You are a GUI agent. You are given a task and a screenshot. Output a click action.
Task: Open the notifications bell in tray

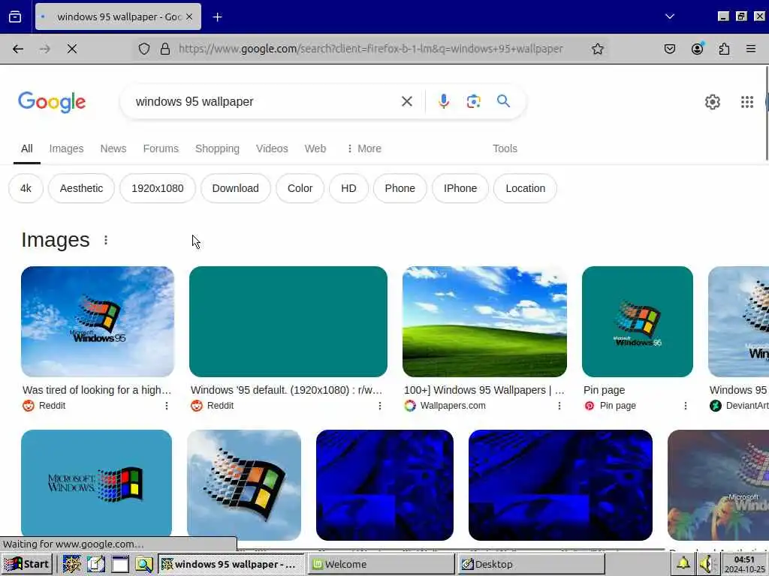coord(683,564)
